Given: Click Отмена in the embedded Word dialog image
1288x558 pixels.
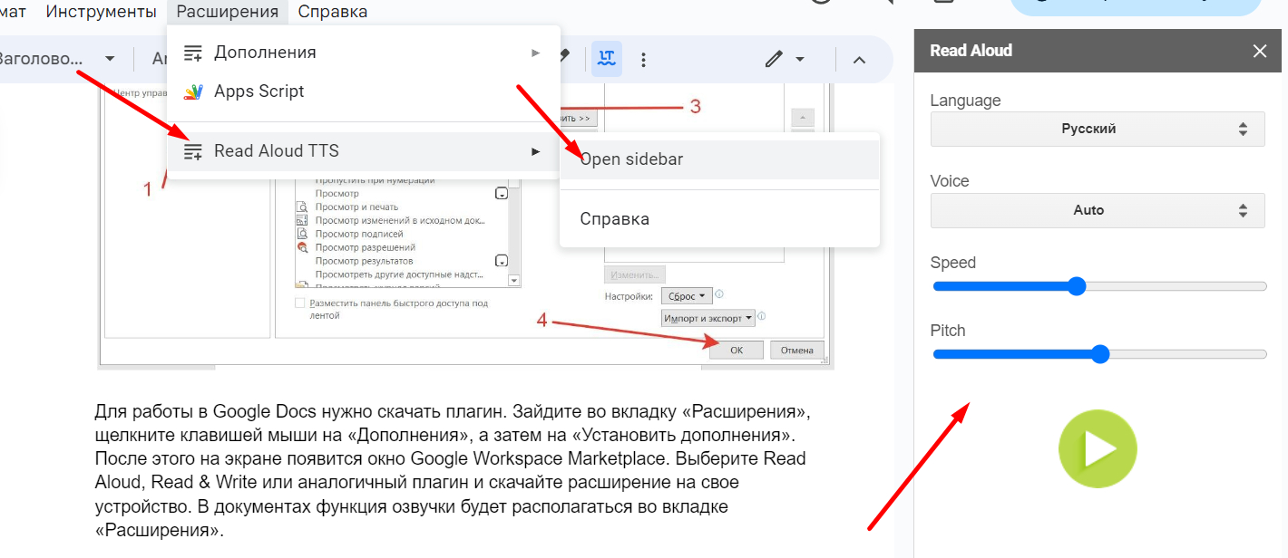Looking at the screenshot, I should 797,351.
